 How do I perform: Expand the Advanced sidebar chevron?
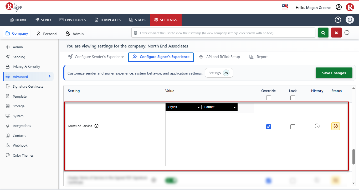[x=50, y=76]
